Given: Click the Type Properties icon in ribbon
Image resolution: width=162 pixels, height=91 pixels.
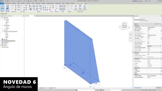Looking at the screenshot, I should (7, 6).
